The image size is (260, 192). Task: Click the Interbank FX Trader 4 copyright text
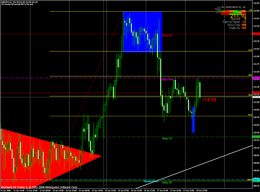[39, 187]
